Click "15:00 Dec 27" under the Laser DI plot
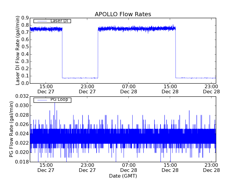Viewport: 240px width, 180px height. coord(46,89)
